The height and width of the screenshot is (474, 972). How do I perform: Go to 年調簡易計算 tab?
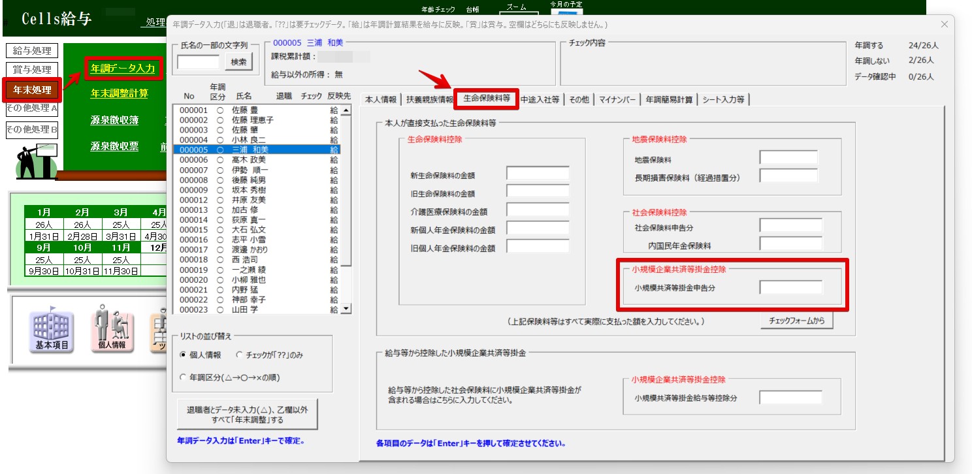point(669,100)
